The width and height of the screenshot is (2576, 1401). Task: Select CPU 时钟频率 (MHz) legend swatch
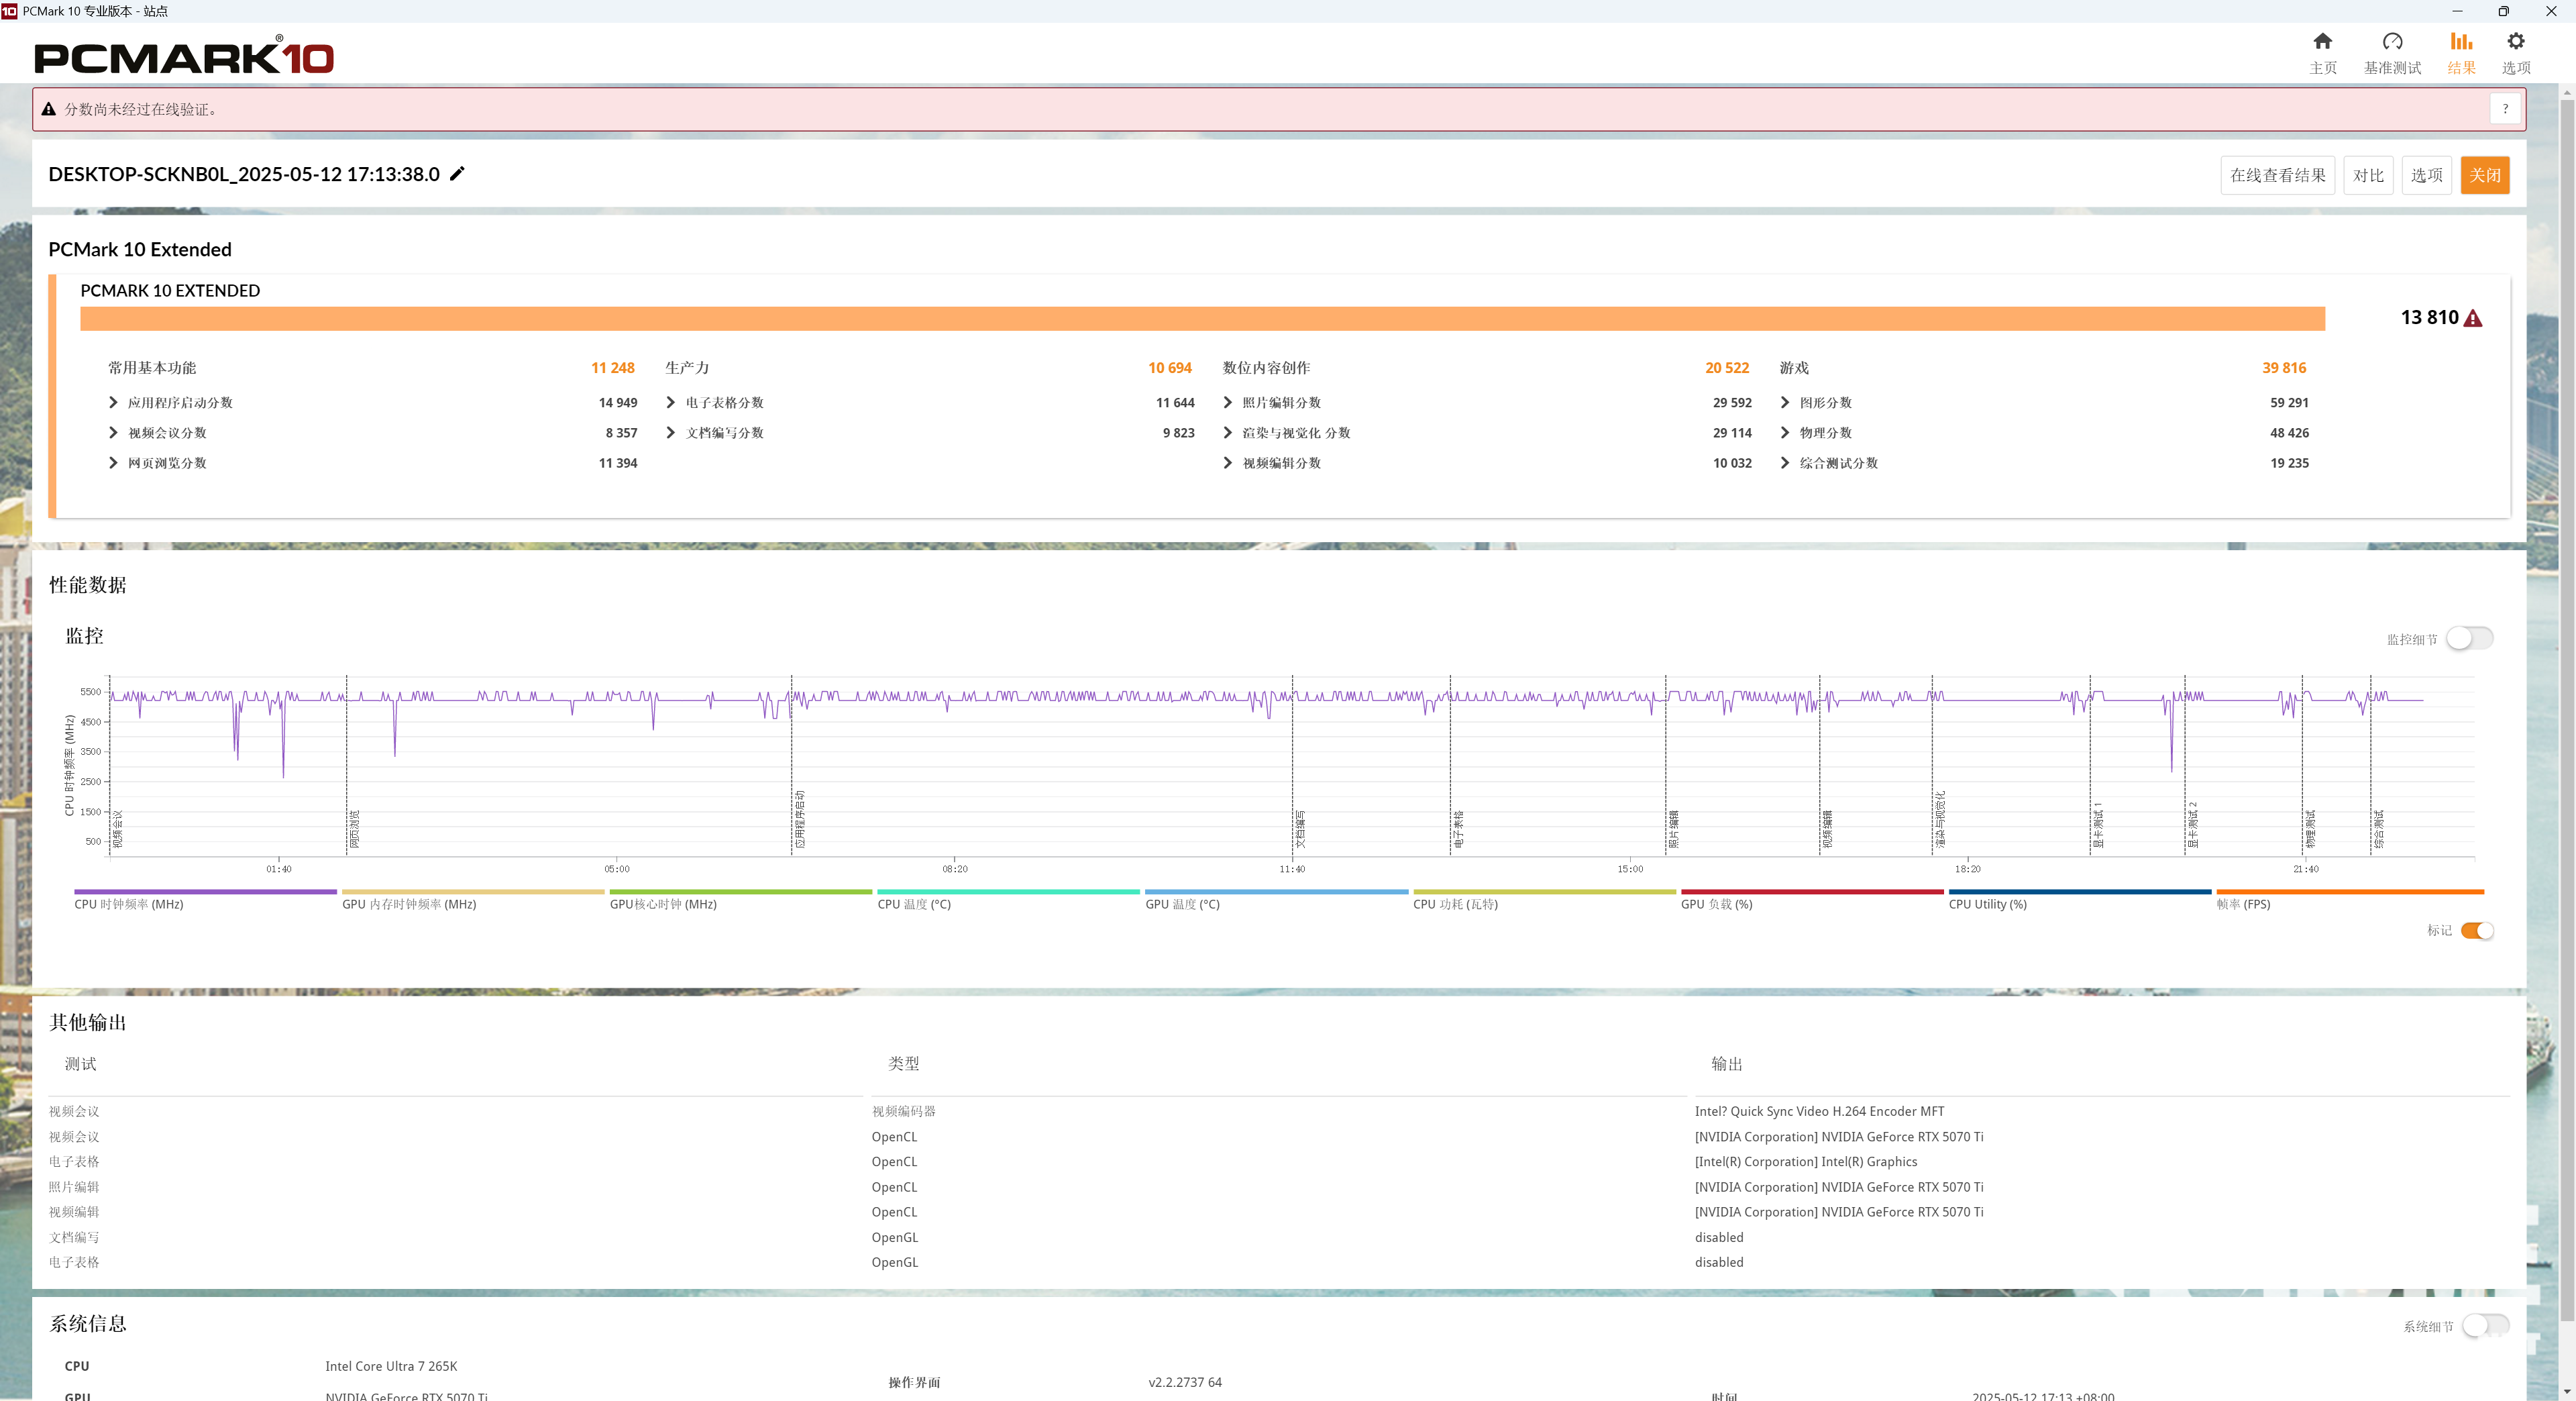[205, 892]
